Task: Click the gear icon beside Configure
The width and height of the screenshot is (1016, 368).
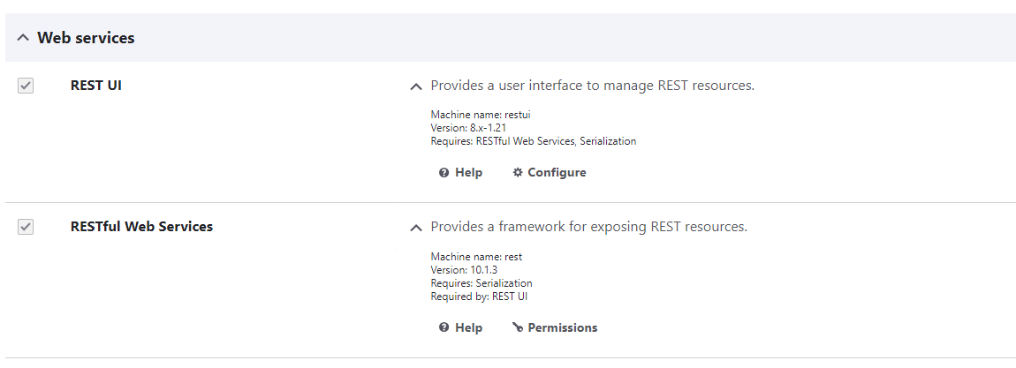Action: coord(518,173)
